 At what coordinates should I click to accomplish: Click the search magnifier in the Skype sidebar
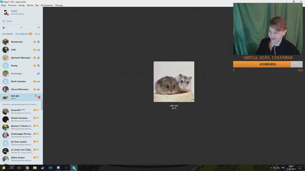coord(3,21)
